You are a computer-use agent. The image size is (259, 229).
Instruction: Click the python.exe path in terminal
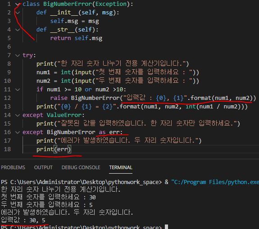pyautogui.click(x=215, y=182)
